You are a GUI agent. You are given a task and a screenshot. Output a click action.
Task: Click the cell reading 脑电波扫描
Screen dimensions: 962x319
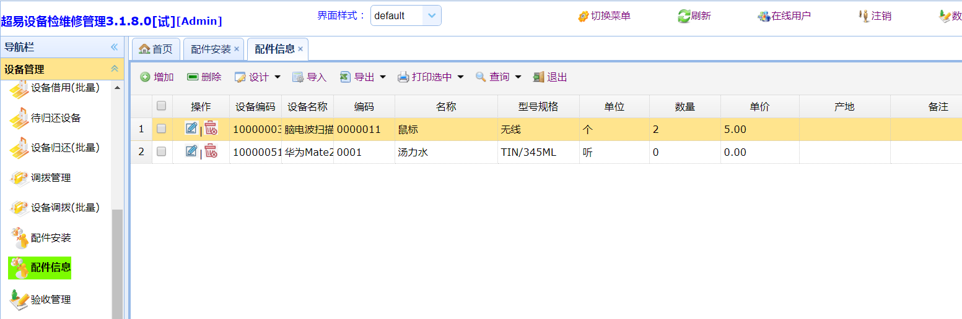(307, 129)
